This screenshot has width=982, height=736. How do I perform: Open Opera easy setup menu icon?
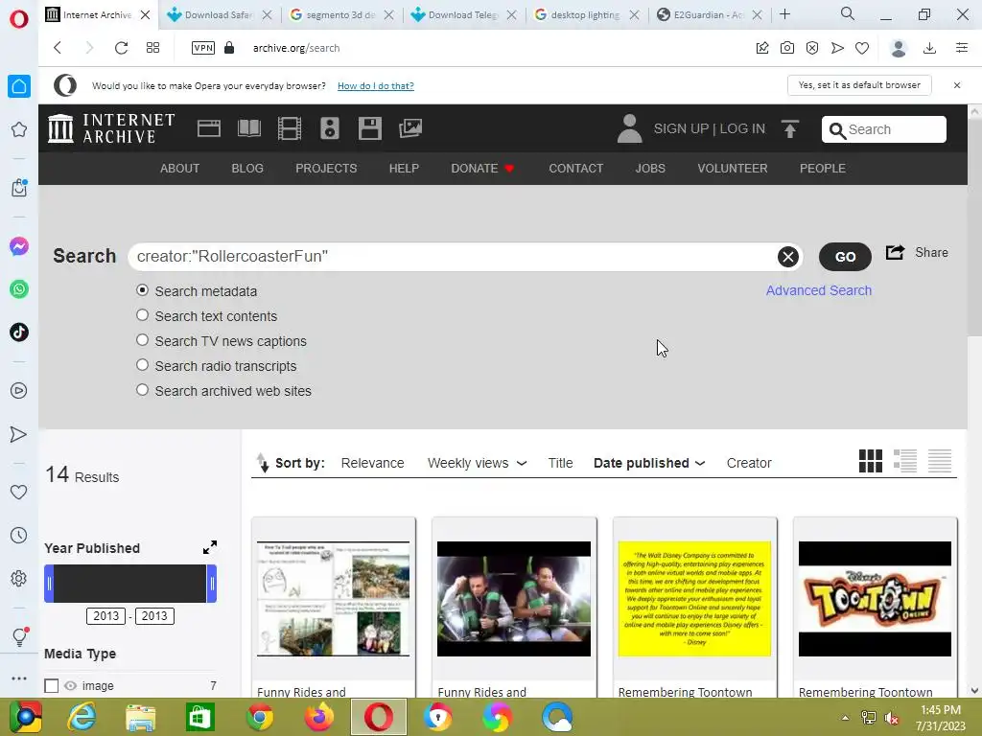tap(962, 48)
